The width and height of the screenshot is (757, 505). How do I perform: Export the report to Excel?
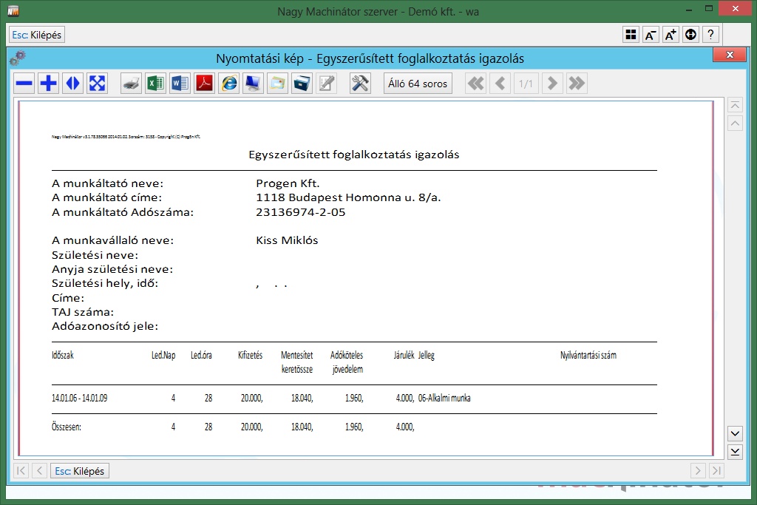click(x=155, y=84)
